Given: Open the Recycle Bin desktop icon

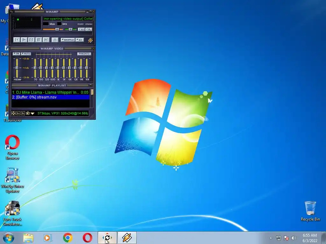Looking at the screenshot, I should click(310, 211).
